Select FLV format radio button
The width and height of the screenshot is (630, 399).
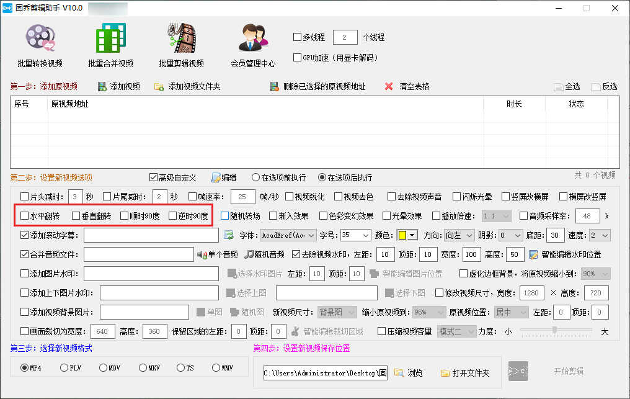pos(64,367)
